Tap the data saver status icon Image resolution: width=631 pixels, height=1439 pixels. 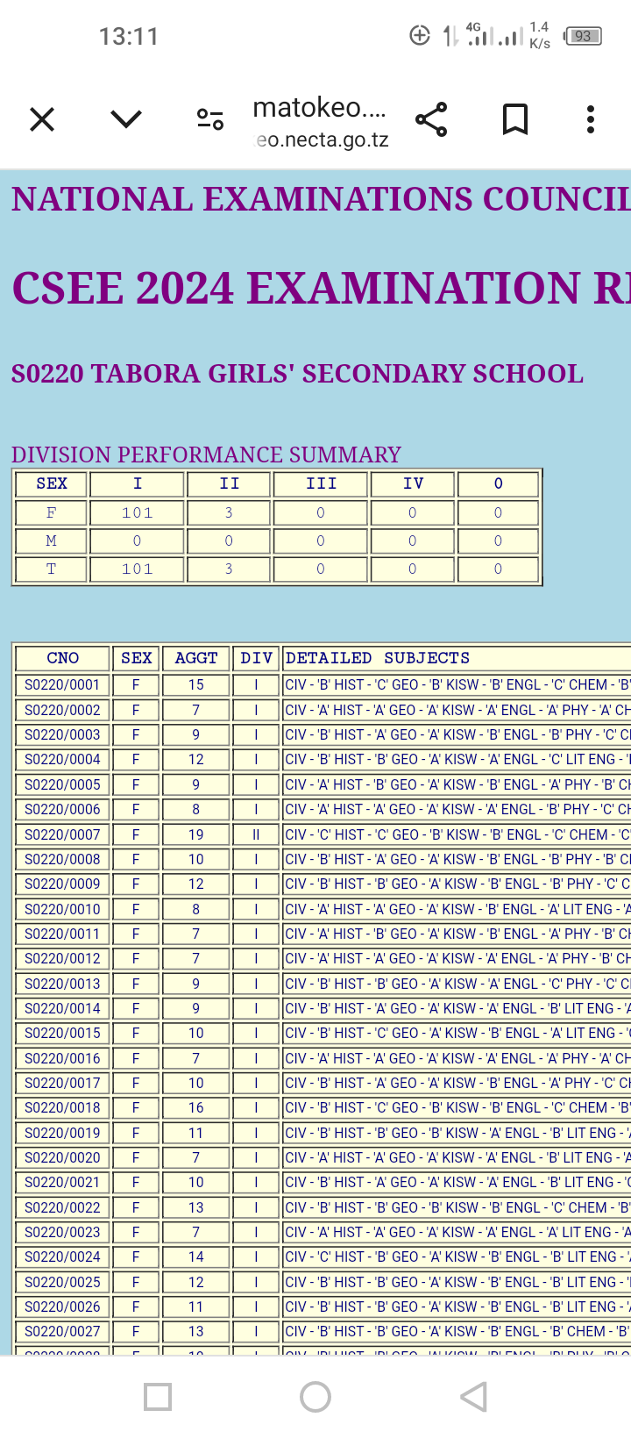coord(421,36)
